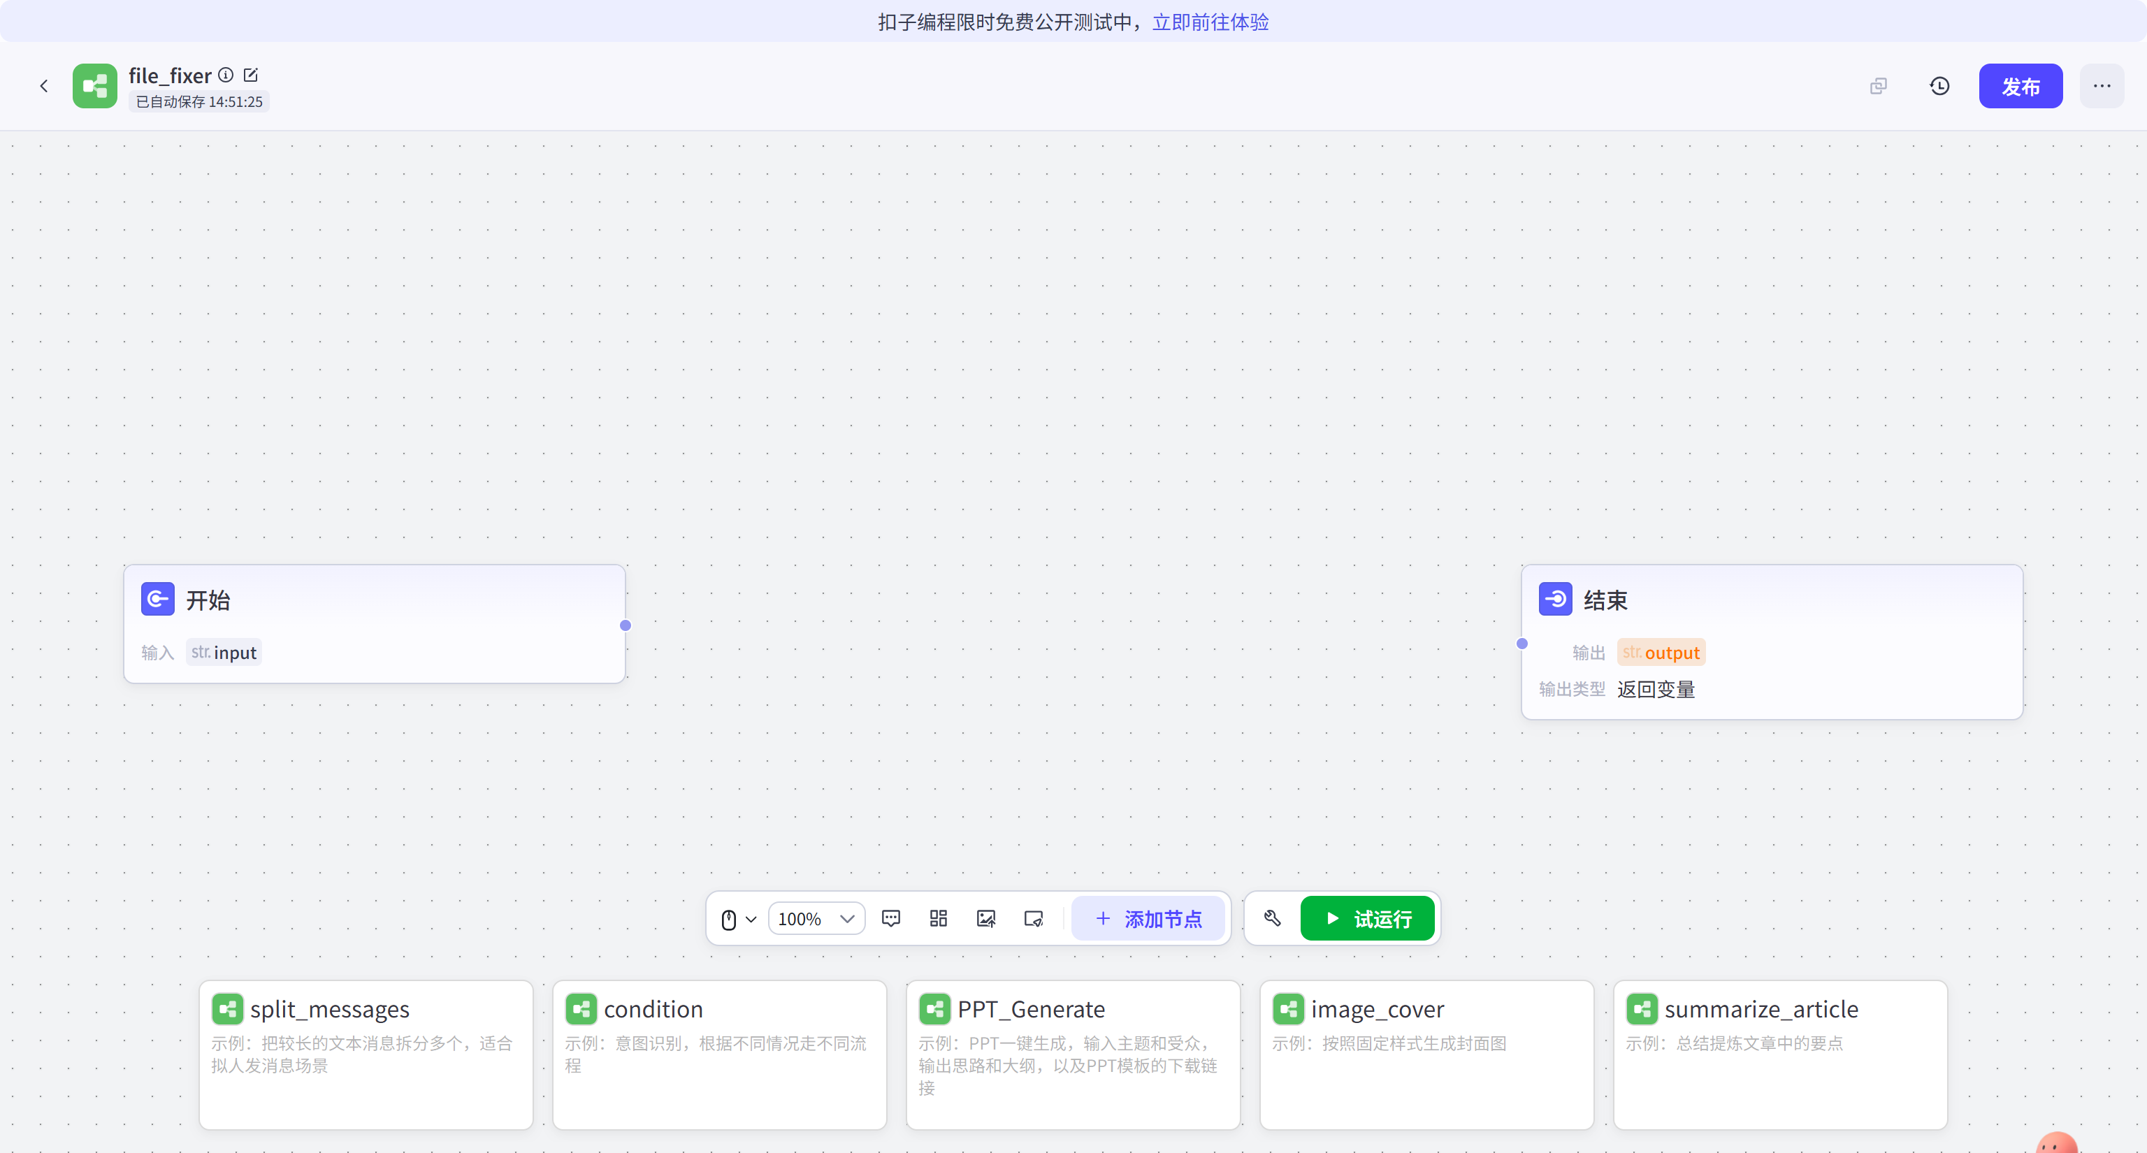The height and width of the screenshot is (1153, 2147).
Task: Click the blue 发布 publish button
Action: pos(2021,86)
